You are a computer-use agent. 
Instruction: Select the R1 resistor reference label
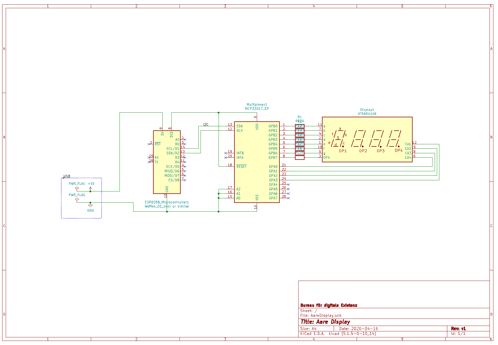point(300,117)
